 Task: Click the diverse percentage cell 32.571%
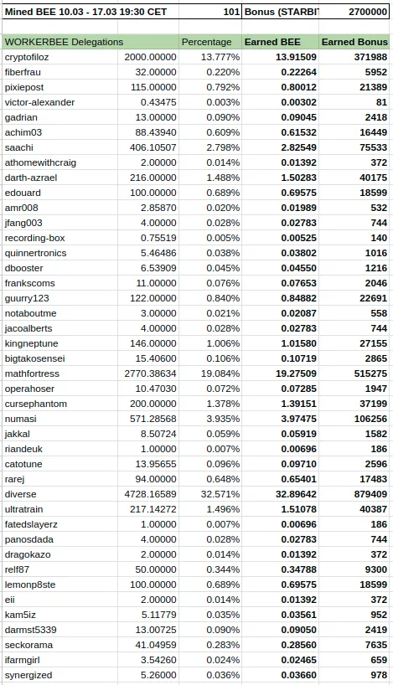210,494
